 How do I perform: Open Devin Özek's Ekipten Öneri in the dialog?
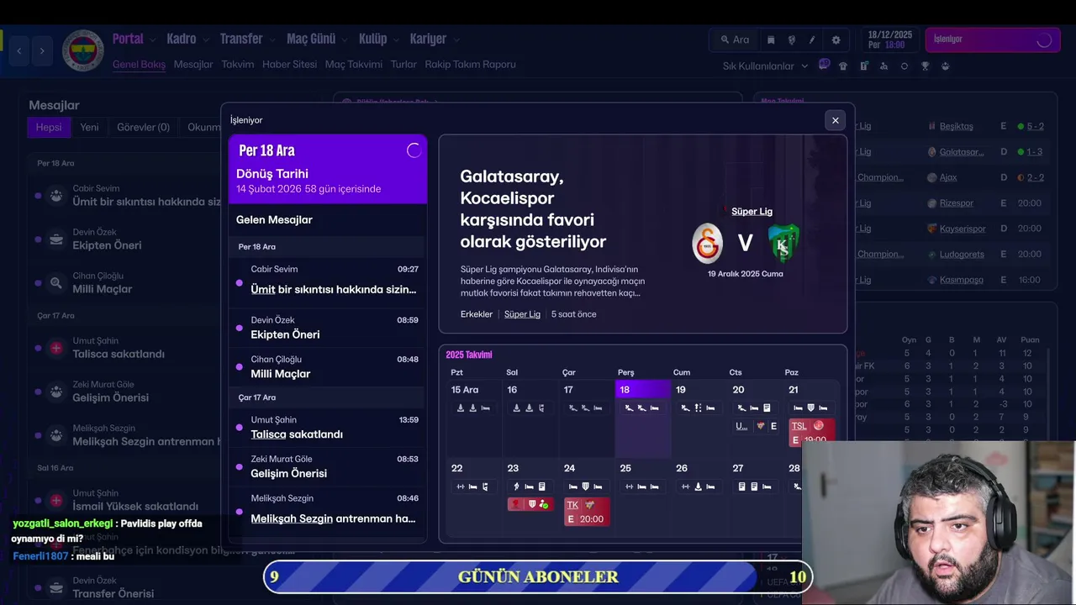click(x=328, y=328)
